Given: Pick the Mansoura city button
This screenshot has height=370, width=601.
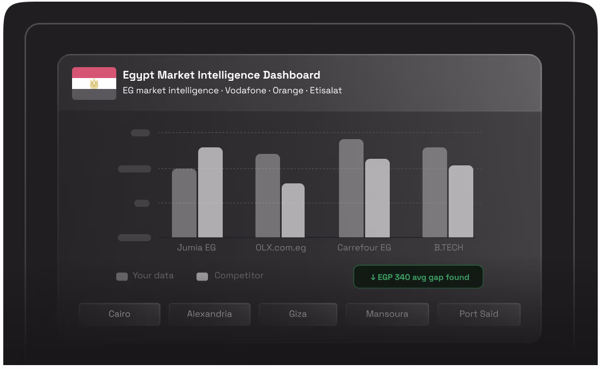Looking at the screenshot, I should tap(387, 314).
